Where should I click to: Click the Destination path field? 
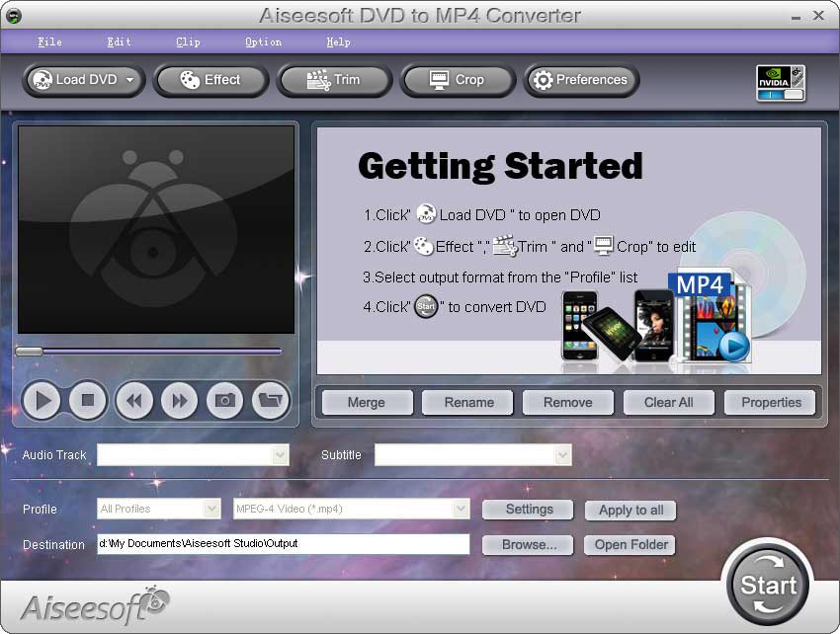[284, 543]
